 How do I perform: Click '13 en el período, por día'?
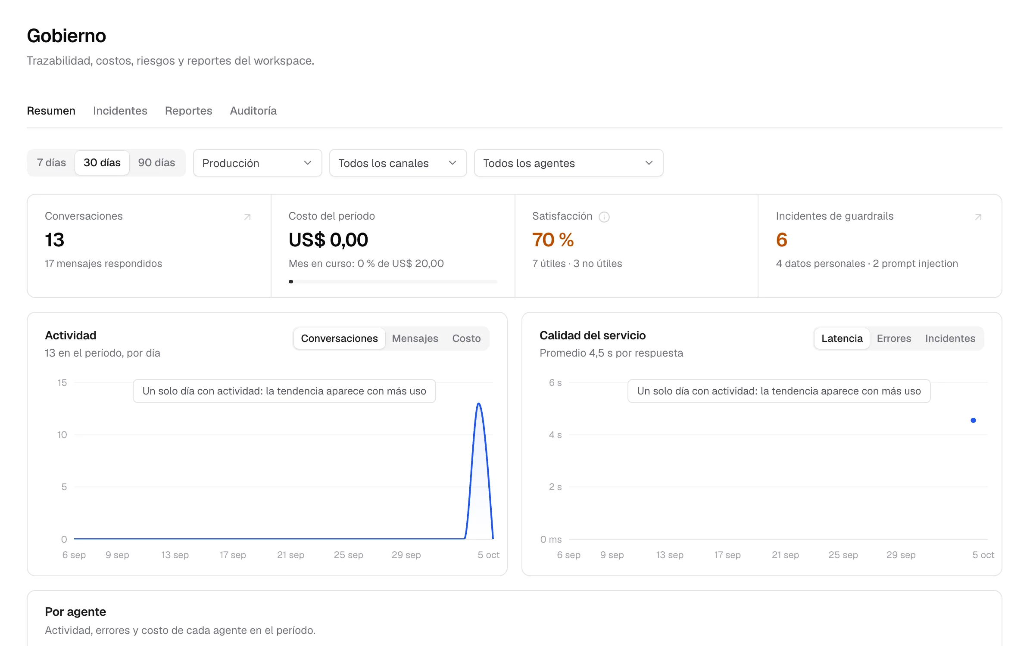point(103,353)
